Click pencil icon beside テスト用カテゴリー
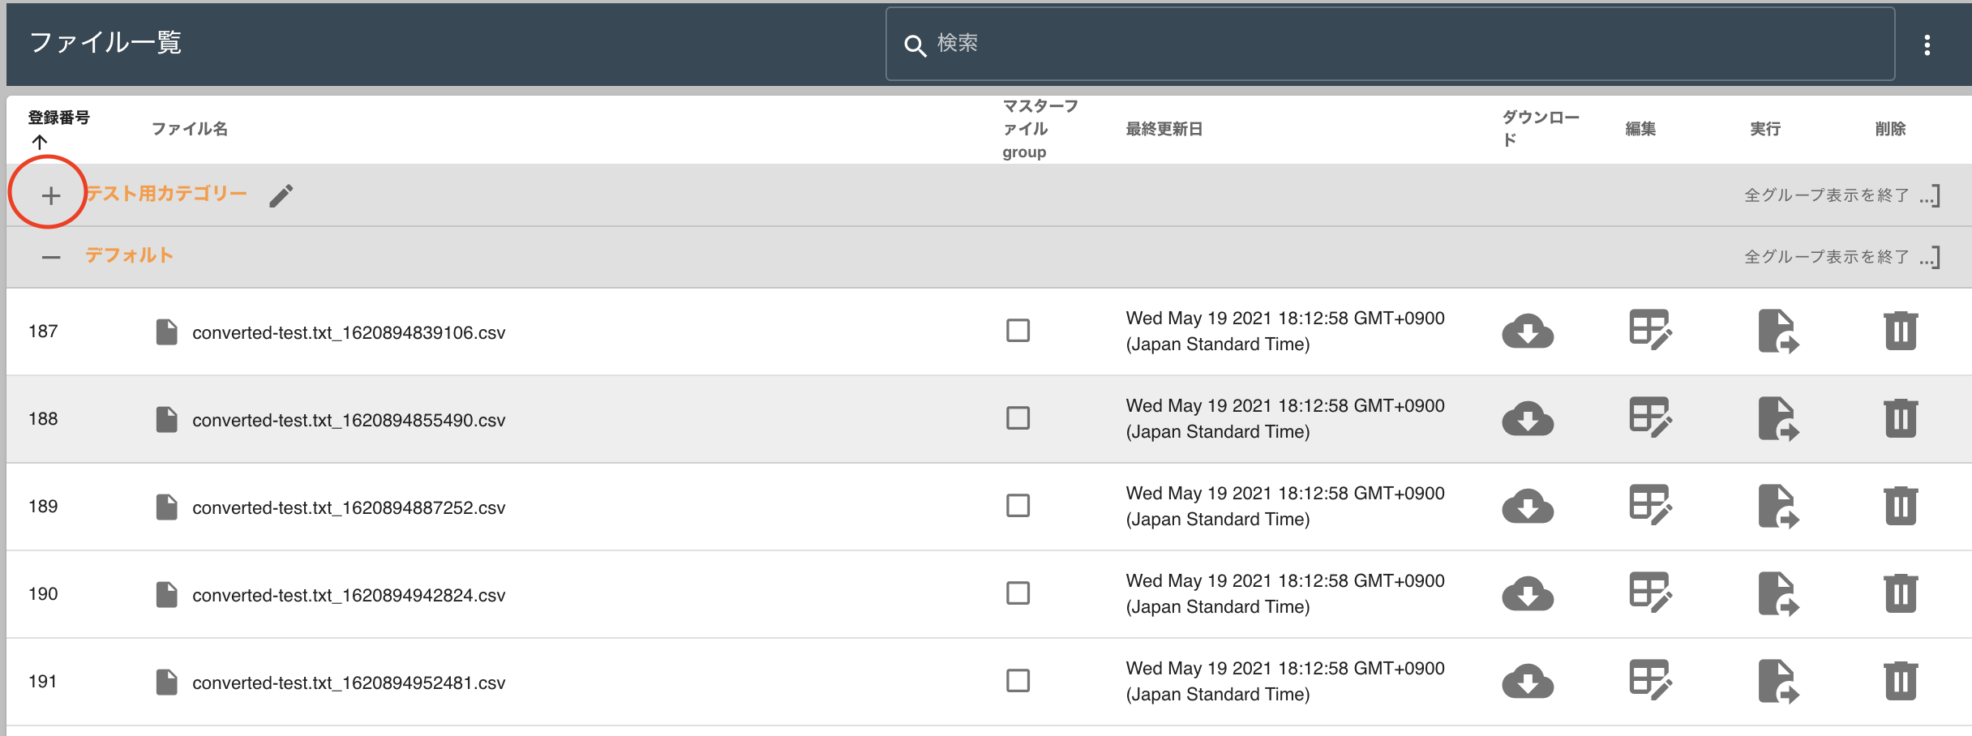 (281, 195)
